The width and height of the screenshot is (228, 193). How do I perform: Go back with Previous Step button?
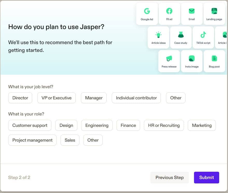click(x=170, y=178)
